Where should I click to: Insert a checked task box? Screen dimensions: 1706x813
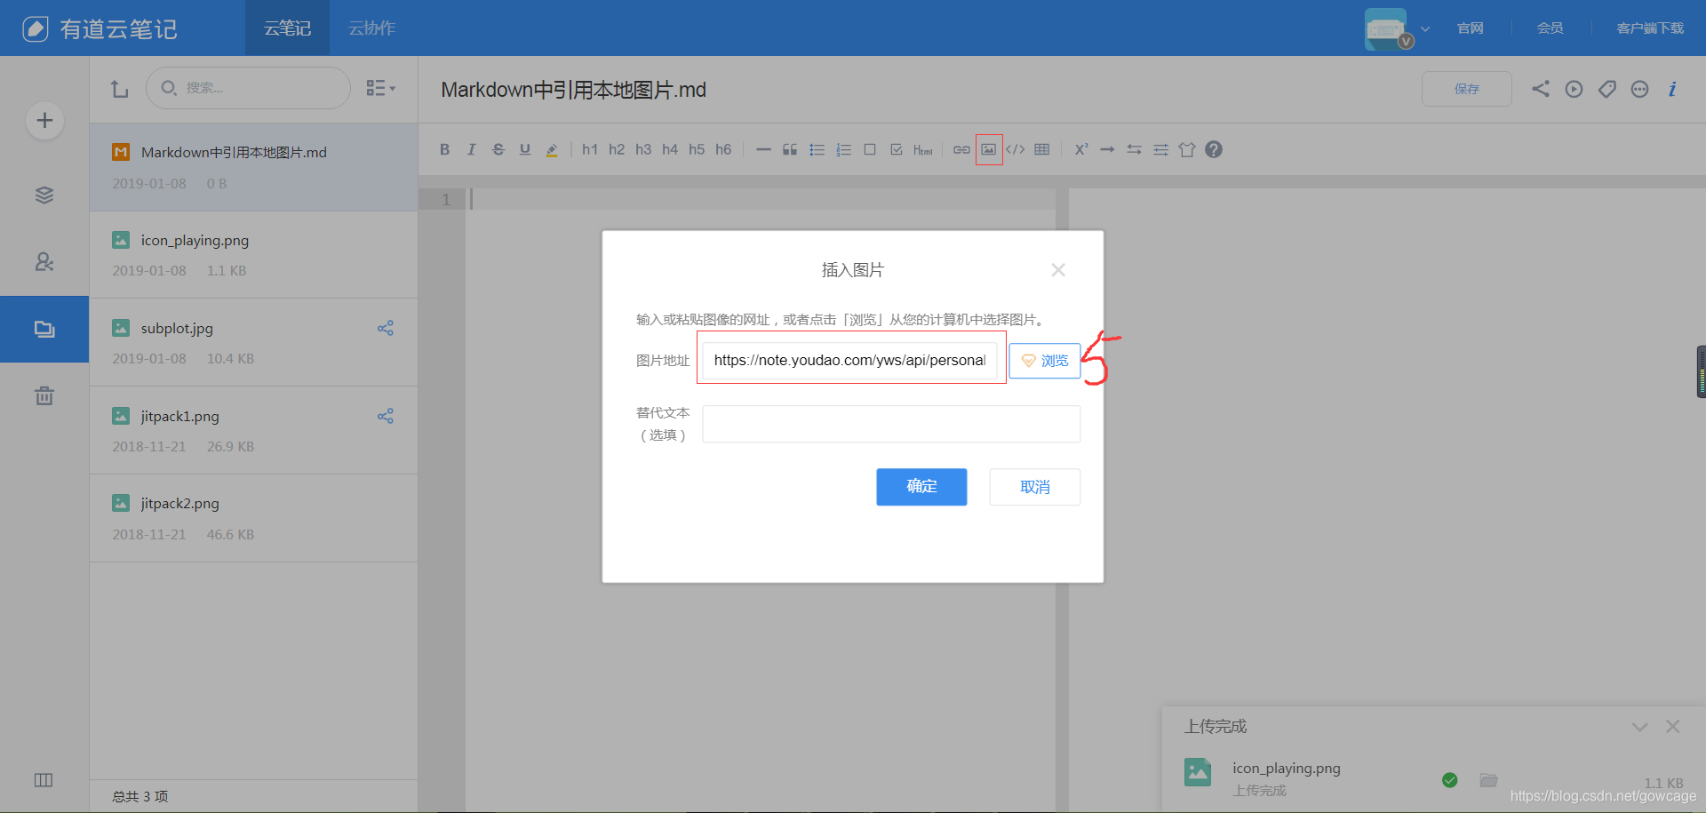[x=897, y=149]
